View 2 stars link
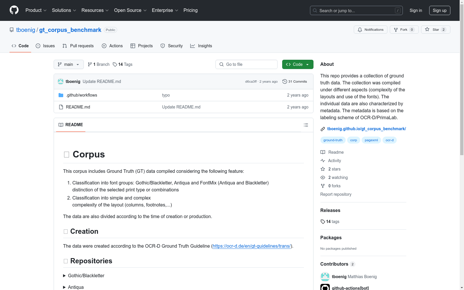 pyautogui.click(x=331, y=169)
